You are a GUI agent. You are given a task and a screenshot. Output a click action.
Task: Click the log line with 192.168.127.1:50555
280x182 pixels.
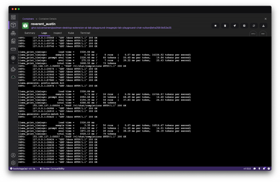pos(72,66)
